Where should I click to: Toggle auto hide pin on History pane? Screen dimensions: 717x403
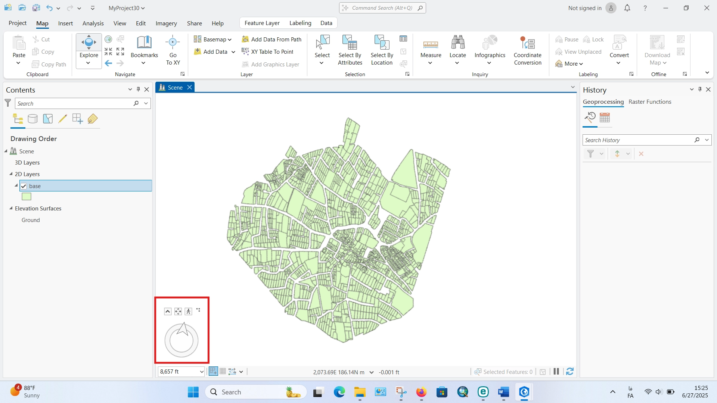(700, 90)
